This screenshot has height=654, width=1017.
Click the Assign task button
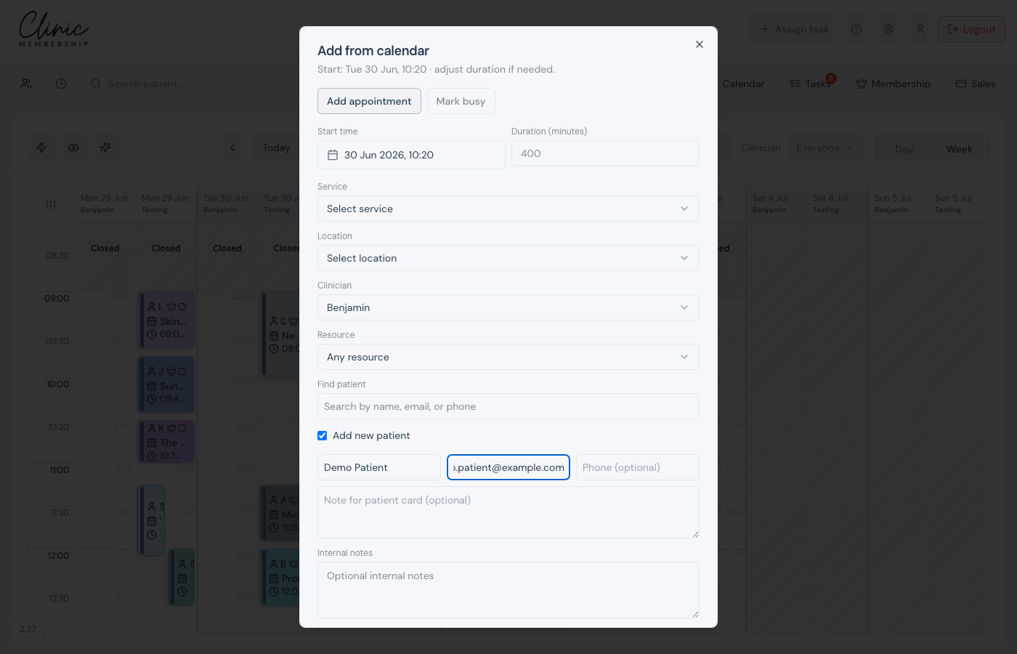[794, 29]
